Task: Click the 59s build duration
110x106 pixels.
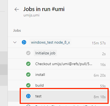Action: pos(103,86)
